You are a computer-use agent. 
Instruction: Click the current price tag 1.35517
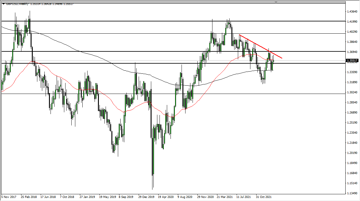pos(352,61)
